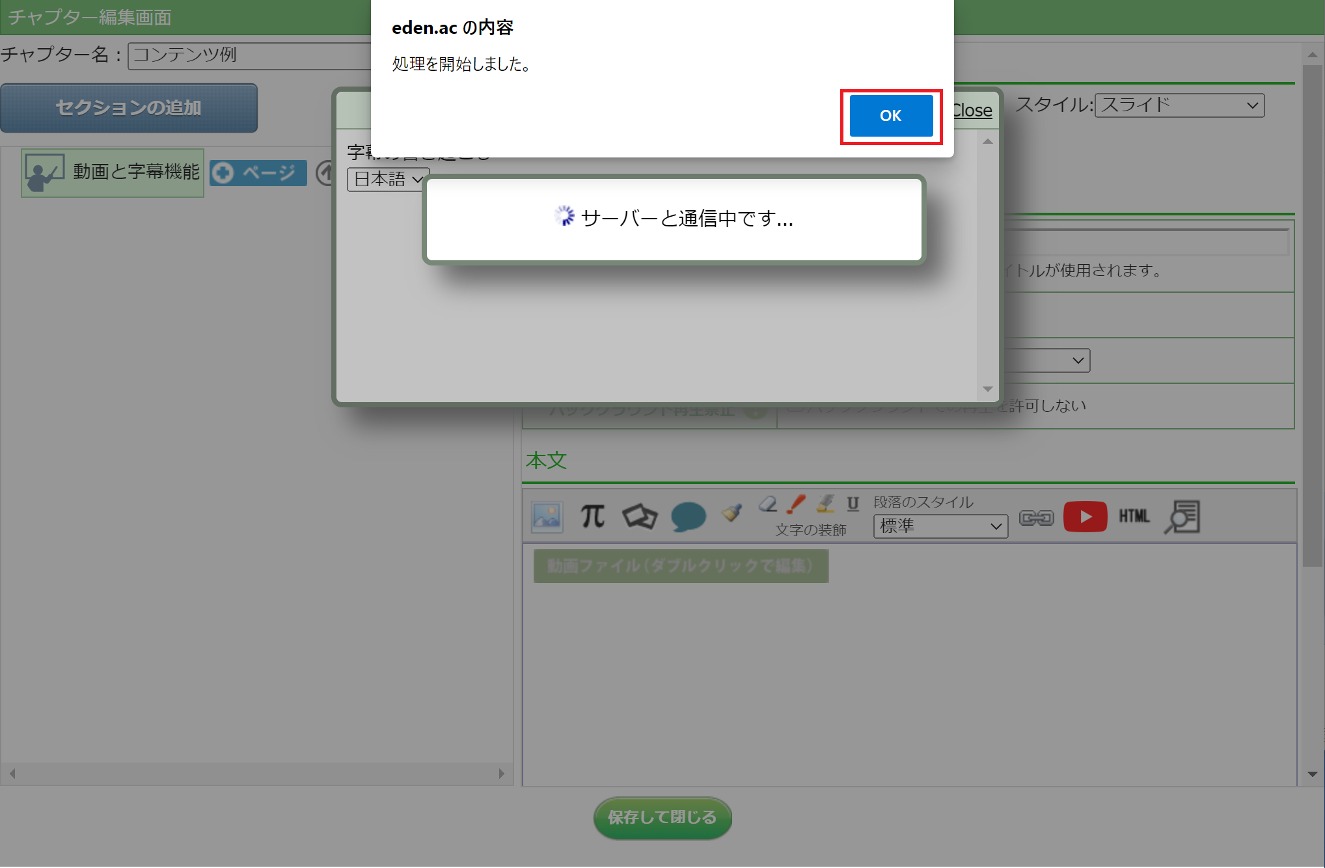Insert YouTube video via red icon

point(1085,517)
